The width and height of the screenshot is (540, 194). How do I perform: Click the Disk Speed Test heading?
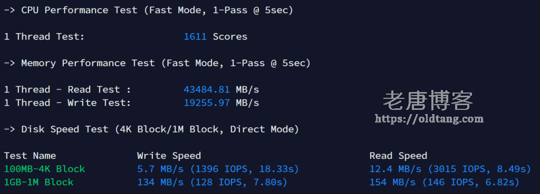(x=151, y=129)
